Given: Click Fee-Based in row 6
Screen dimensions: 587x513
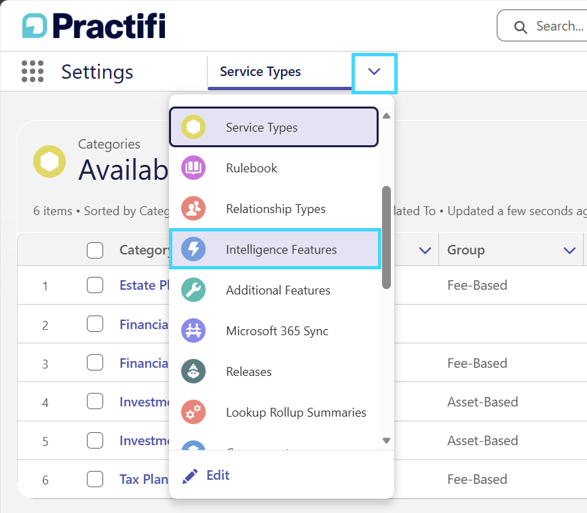Looking at the screenshot, I should pos(477,479).
